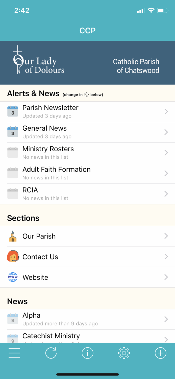
Task: Tap the Contact Us headset icon
Action: pyautogui.click(x=13, y=256)
